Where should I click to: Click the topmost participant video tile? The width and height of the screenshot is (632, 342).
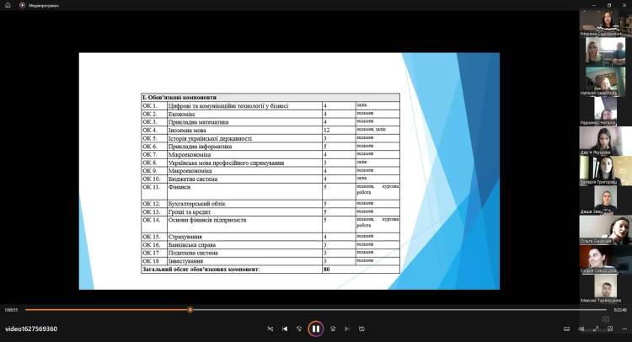(604, 22)
